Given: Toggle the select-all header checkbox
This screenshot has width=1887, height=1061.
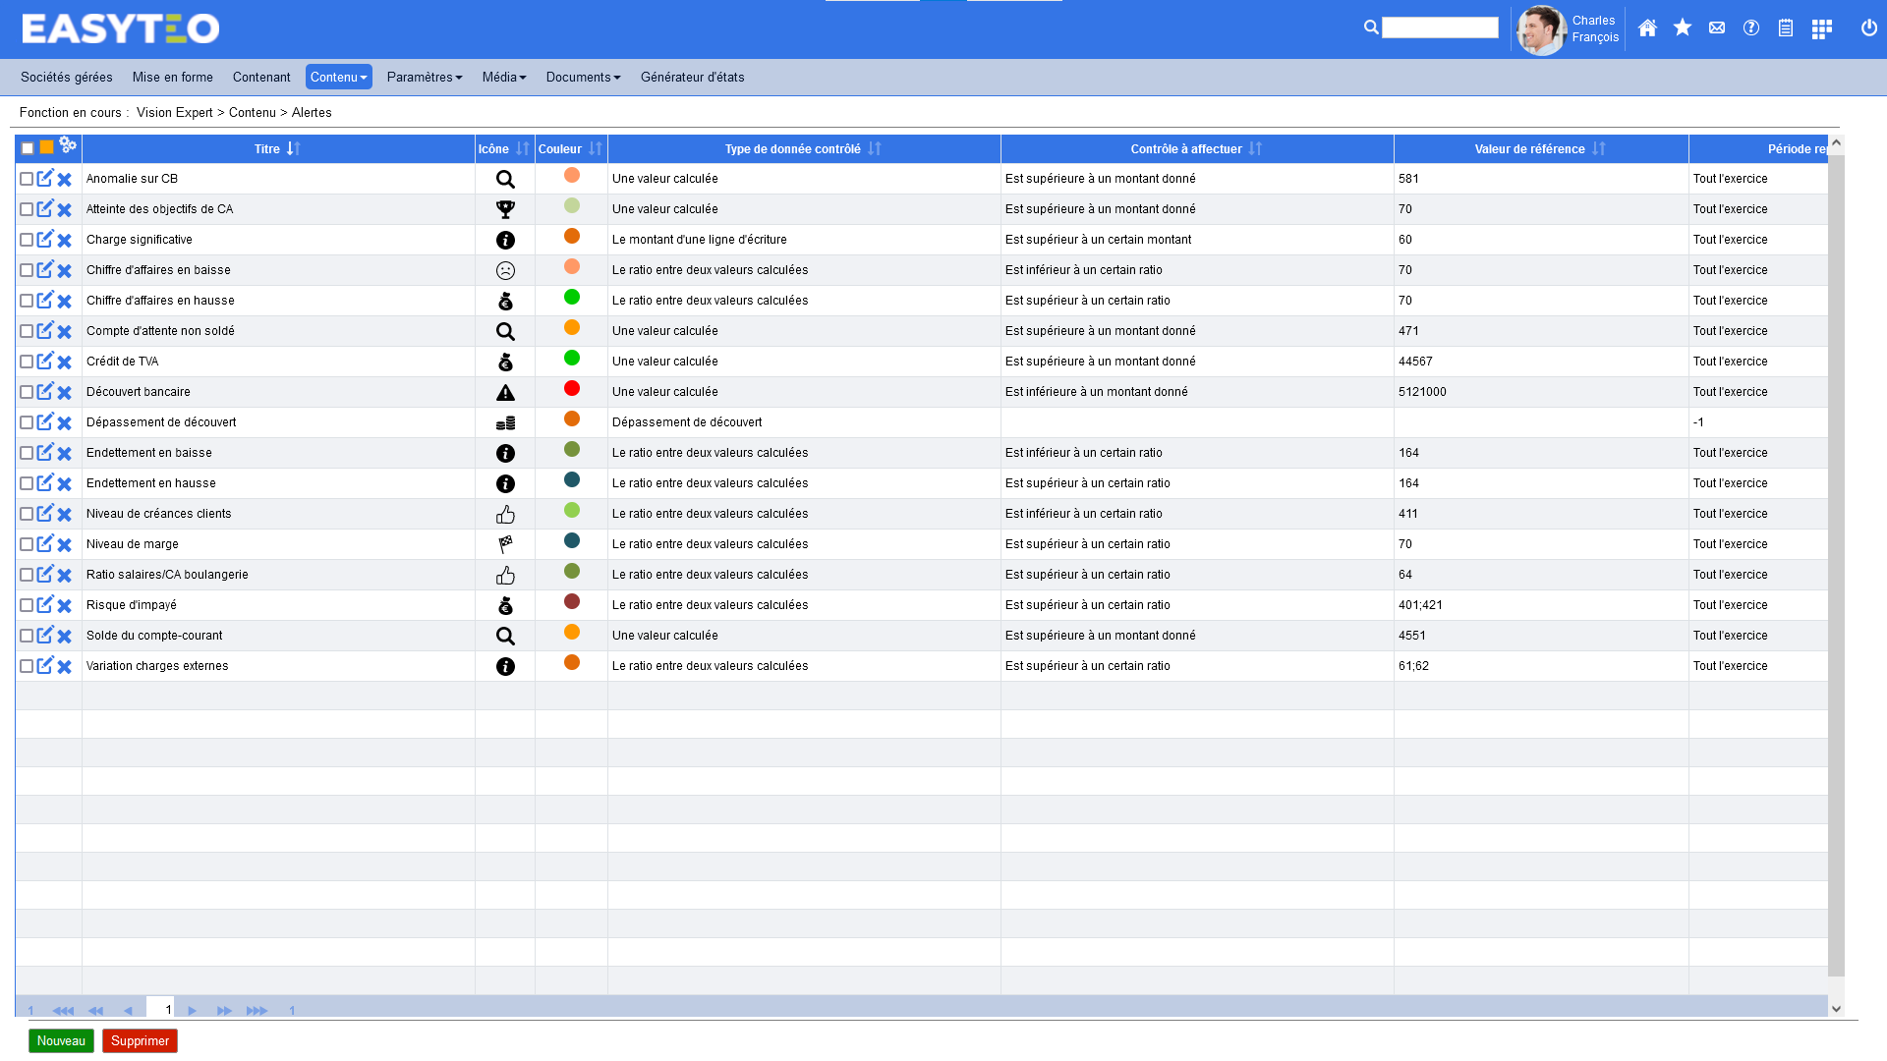Looking at the screenshot, I should pyautogui.click(x=28, y=148).
